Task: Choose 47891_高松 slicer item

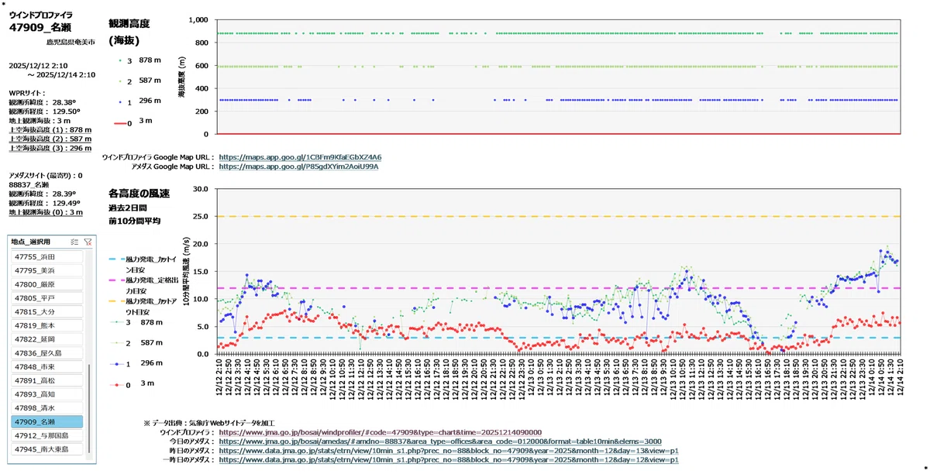Action: coord(47,380)
